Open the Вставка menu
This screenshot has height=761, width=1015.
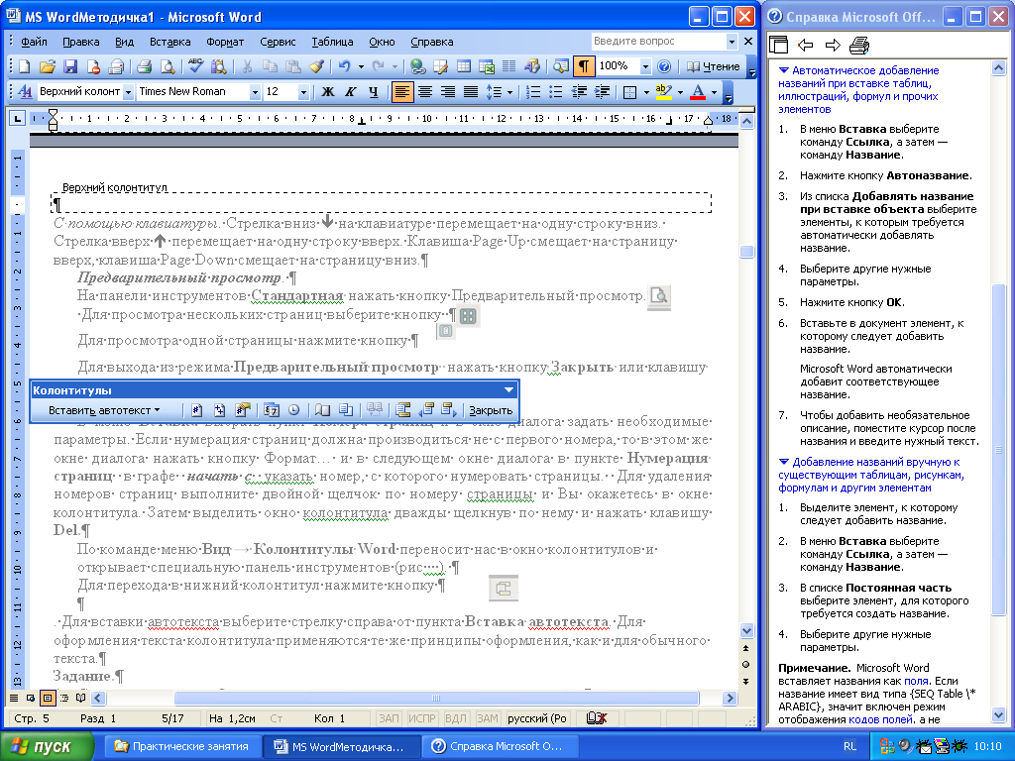[170, 42]
